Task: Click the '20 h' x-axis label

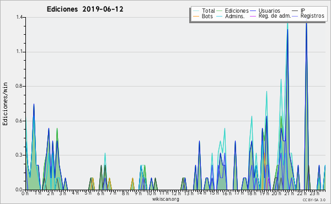Action: coord(276,194)
